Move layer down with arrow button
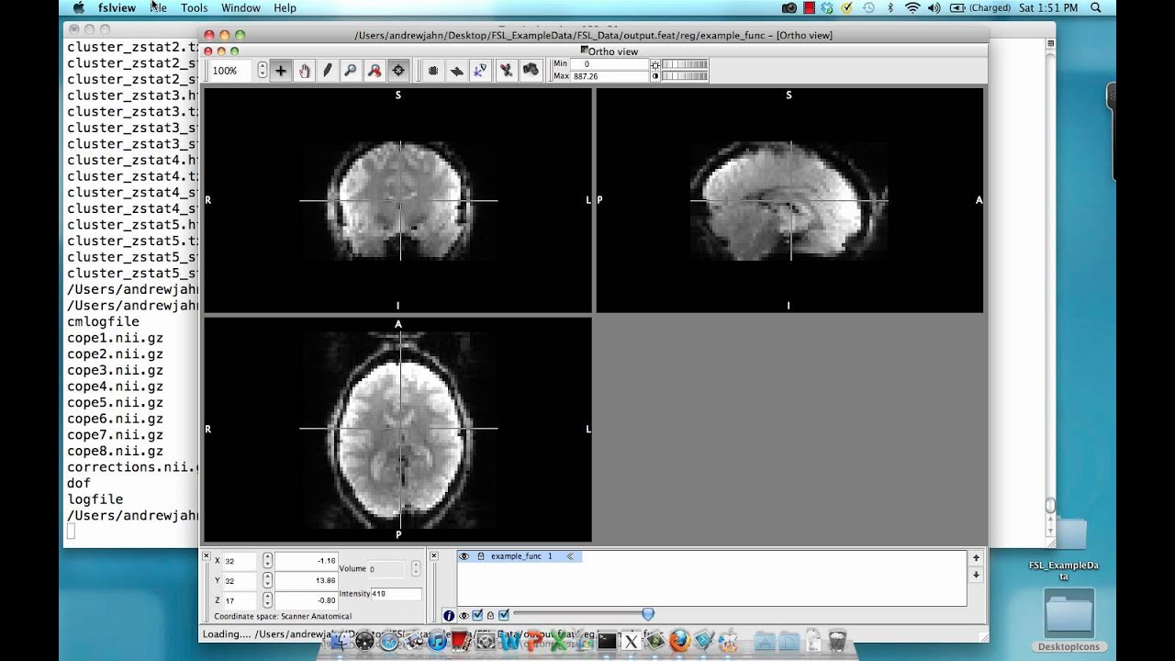 [x=976, y=575]
